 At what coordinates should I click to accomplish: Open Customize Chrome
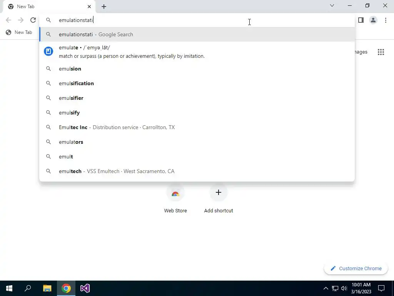coord(356,268)
